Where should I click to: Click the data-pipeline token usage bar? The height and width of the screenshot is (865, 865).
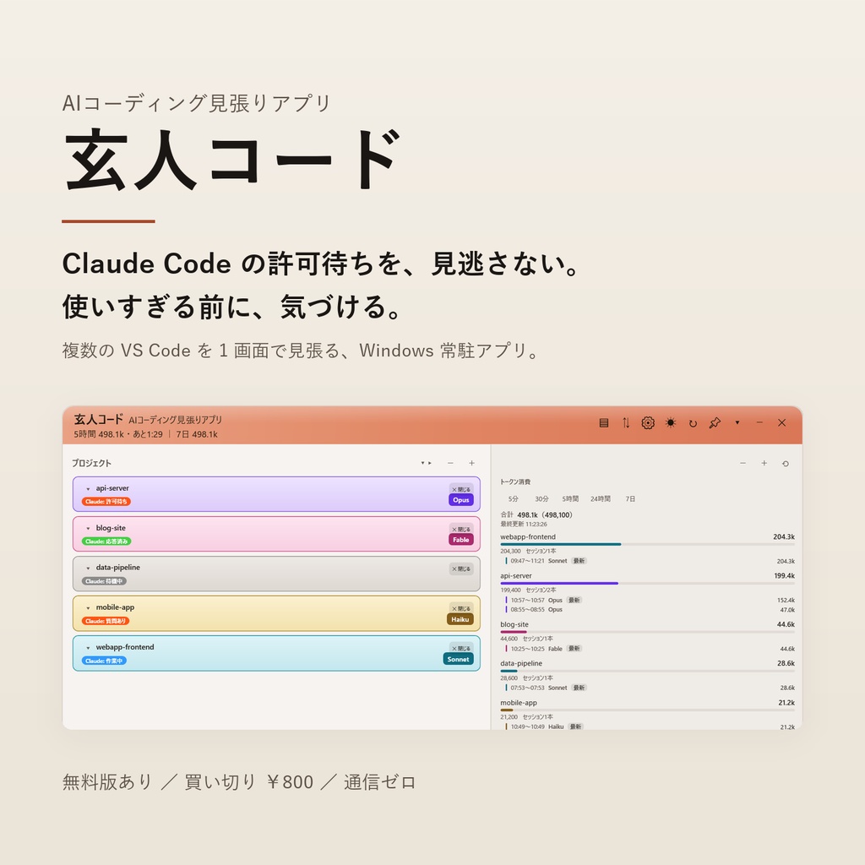pyautogui.click(x=648, y=671)
